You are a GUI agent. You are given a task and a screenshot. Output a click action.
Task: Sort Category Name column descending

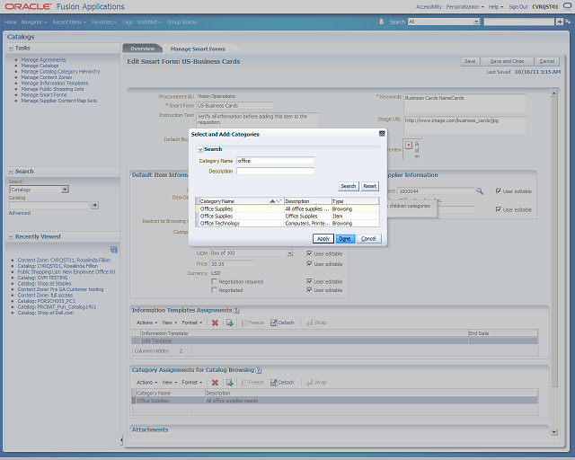click(279, 201)
